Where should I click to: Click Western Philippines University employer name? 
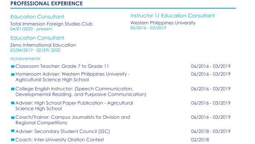[x=163, y=23]
